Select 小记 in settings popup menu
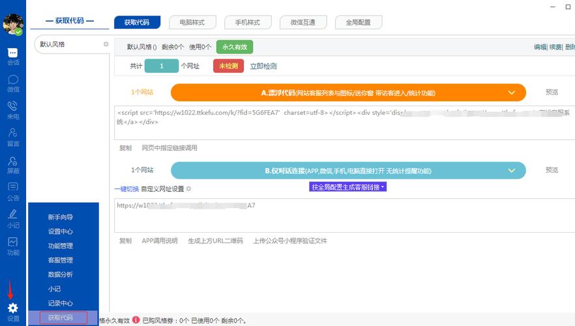The height and width of the screenshot is (326, 575). [54, 289]
